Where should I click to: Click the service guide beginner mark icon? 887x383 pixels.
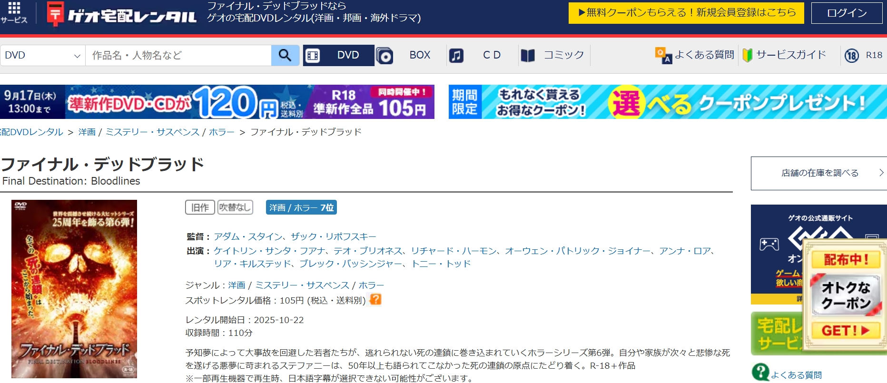(x=748, y=56)
